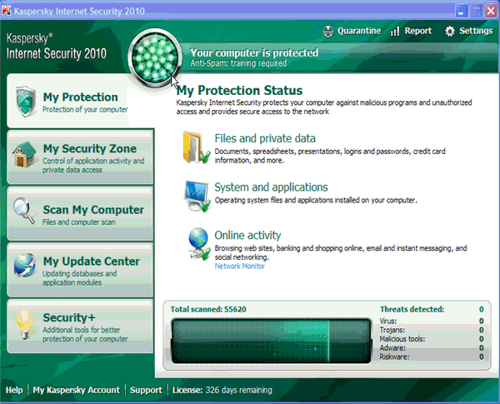Image resolution: width=500 pixels, height=404 pixels.
Task: Switch to Scan My Computer tab
Action: [80, 213]
